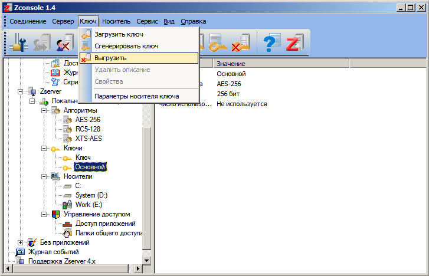Click the tree vertical scrollbar thumb
The image size is (429, 276).
click(x=147, y=188)
